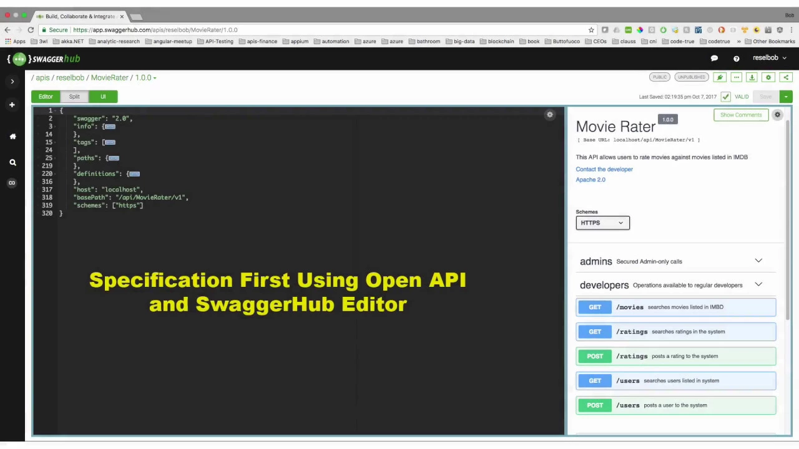Click the share API icon
Viewport: 799px width, 449px height.
tap(786, 77)
